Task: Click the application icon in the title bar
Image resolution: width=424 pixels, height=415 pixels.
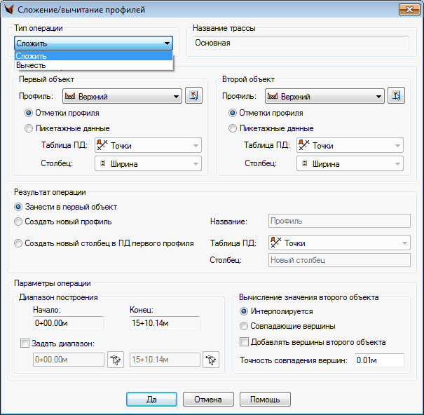Action: [x=9, y=10]
